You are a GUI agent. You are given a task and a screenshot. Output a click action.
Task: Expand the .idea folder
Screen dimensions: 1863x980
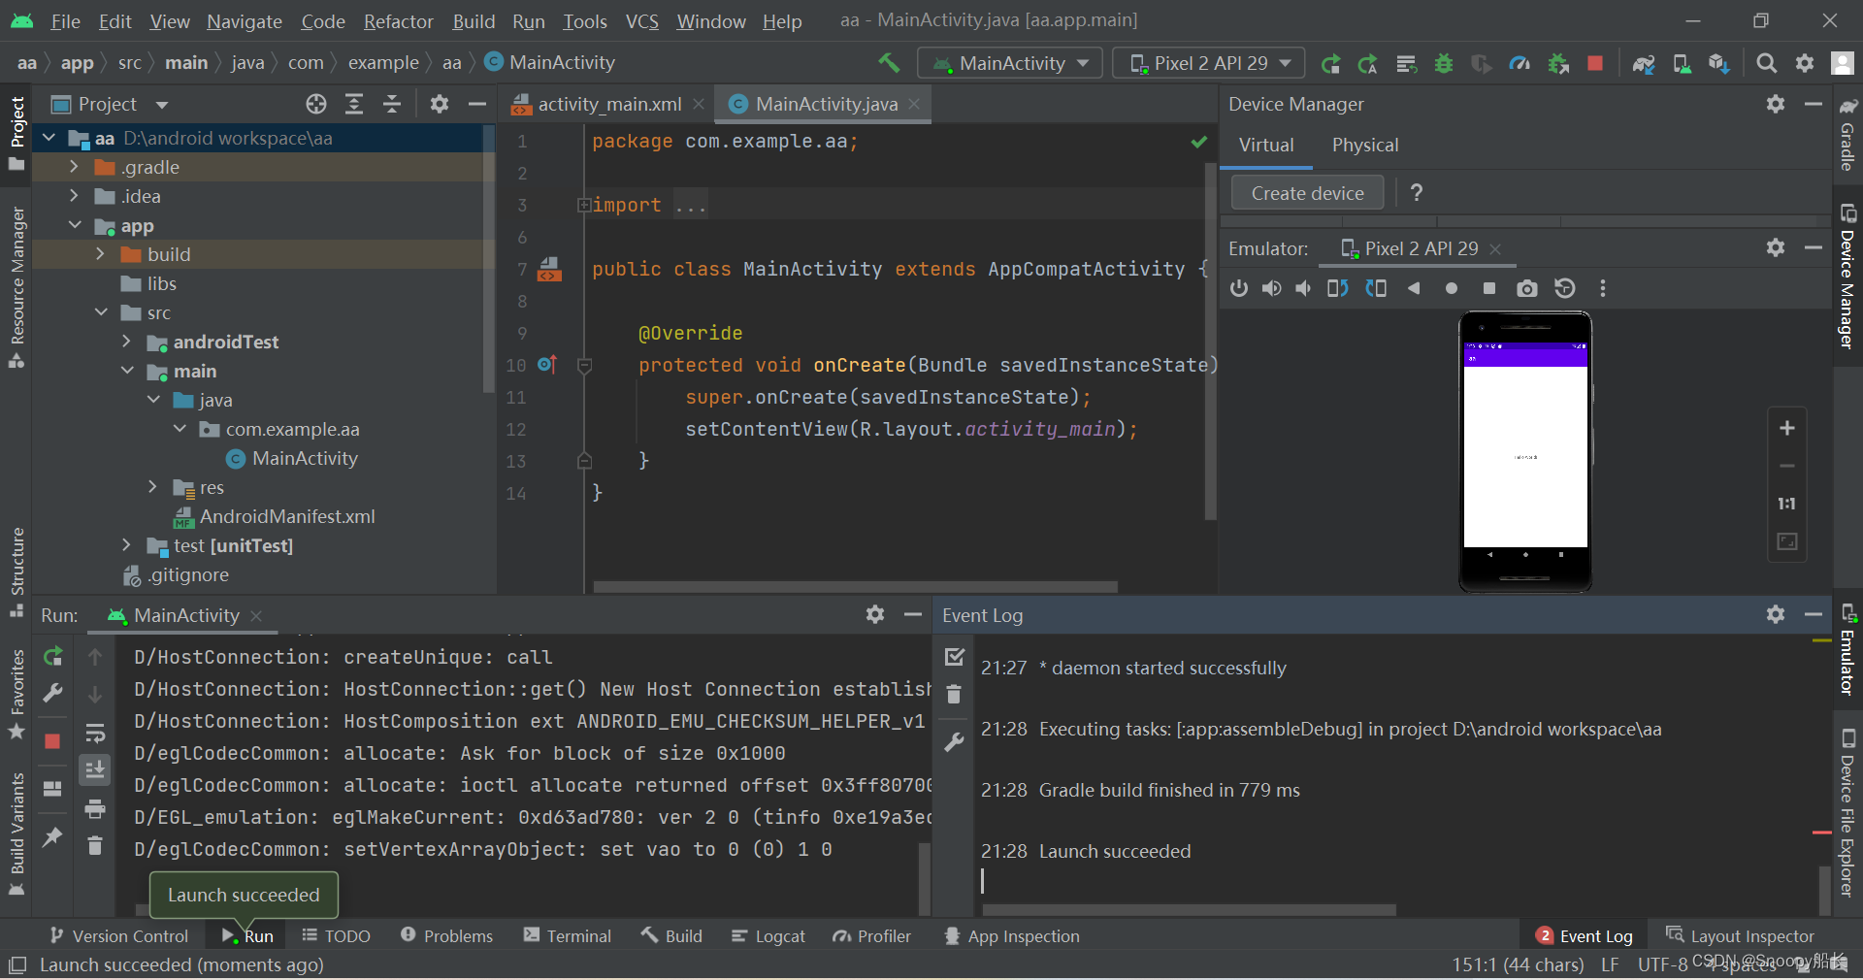[74, 196]
